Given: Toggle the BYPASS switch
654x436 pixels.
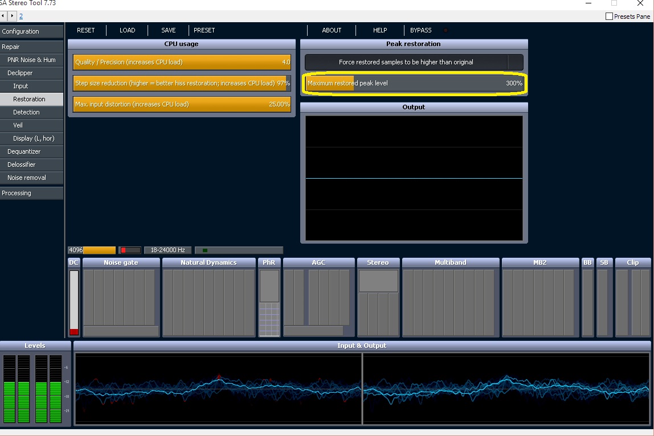Looking at the screenshot, I should 421,30.
